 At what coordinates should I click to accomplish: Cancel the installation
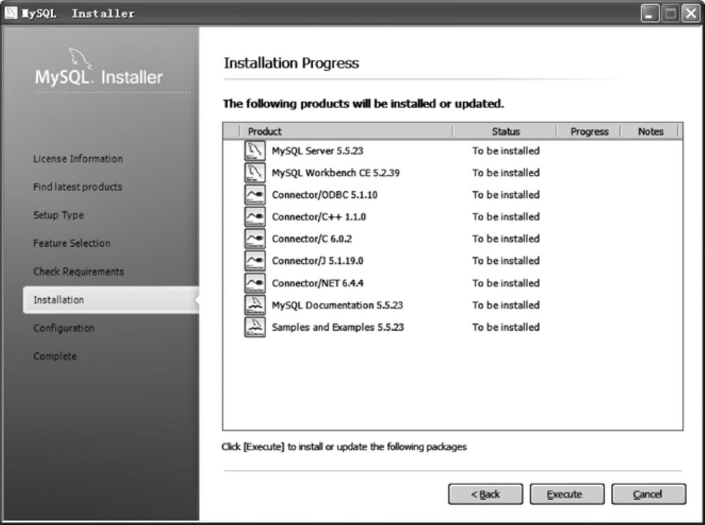(x=648, y=494)
